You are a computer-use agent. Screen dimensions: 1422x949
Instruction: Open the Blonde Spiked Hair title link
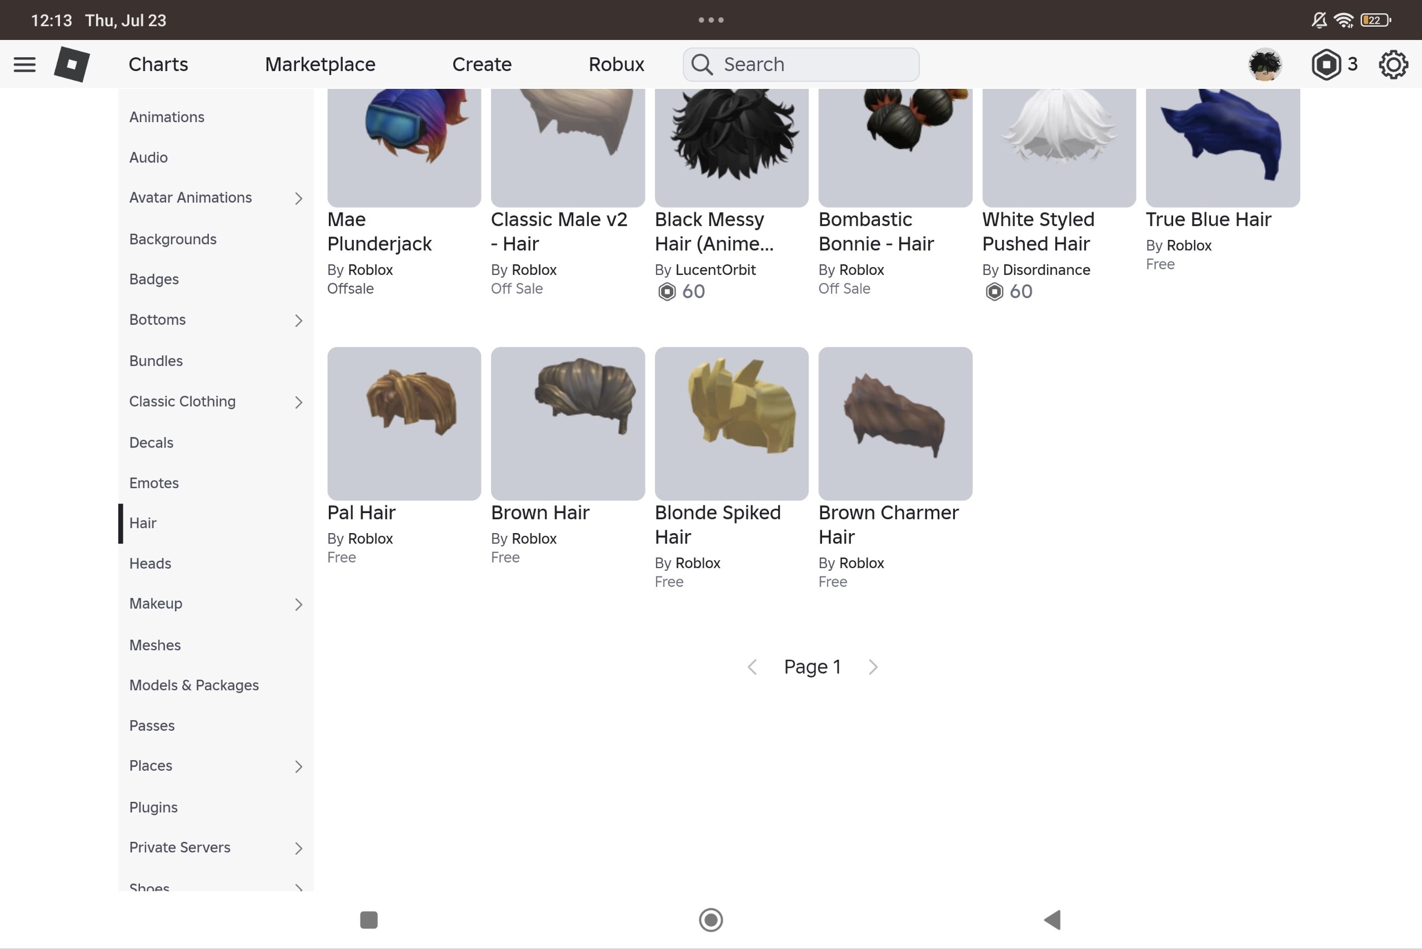[718, 525]
